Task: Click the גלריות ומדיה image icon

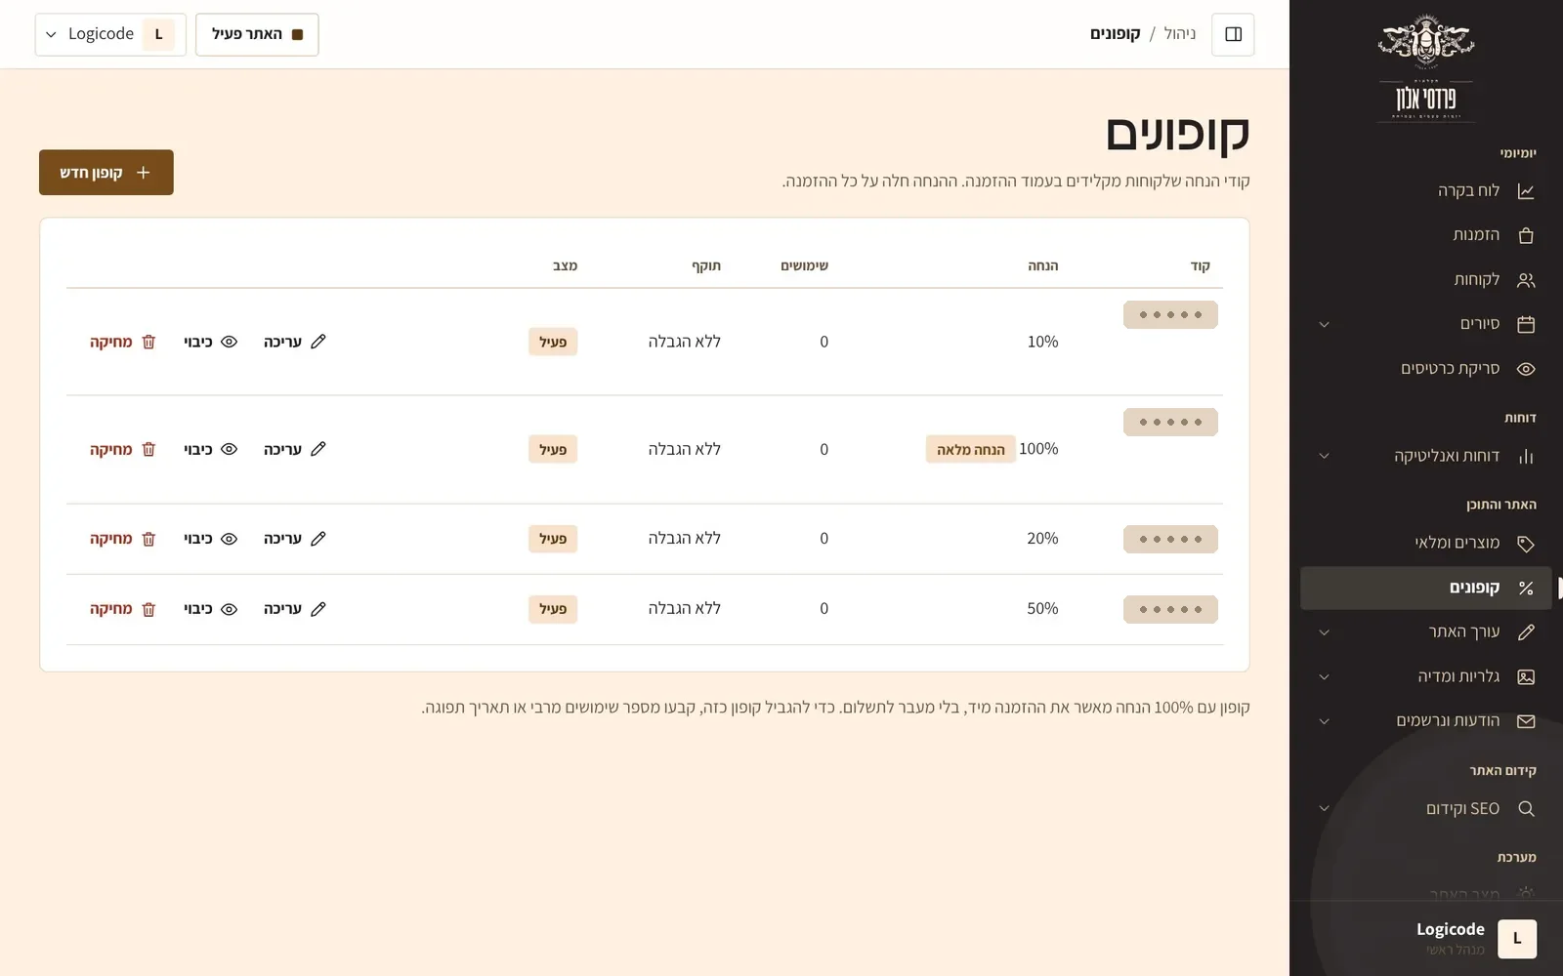Action: 1526,676
